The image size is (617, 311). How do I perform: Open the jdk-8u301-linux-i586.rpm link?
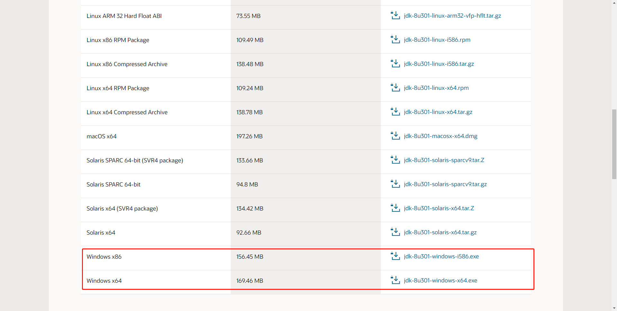click(437, 40)
